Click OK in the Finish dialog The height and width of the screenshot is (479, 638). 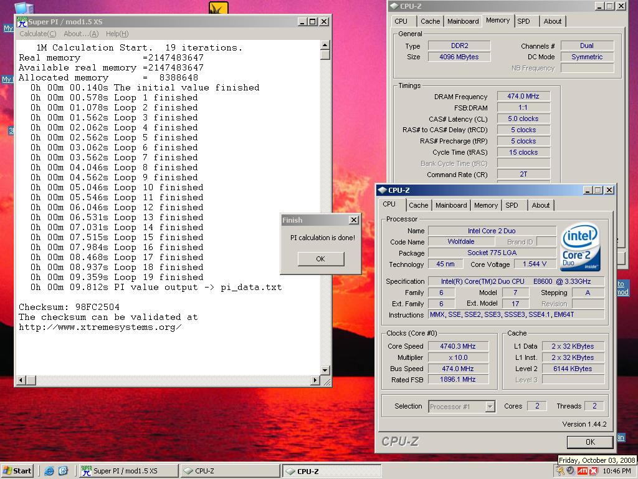(321, 259)
